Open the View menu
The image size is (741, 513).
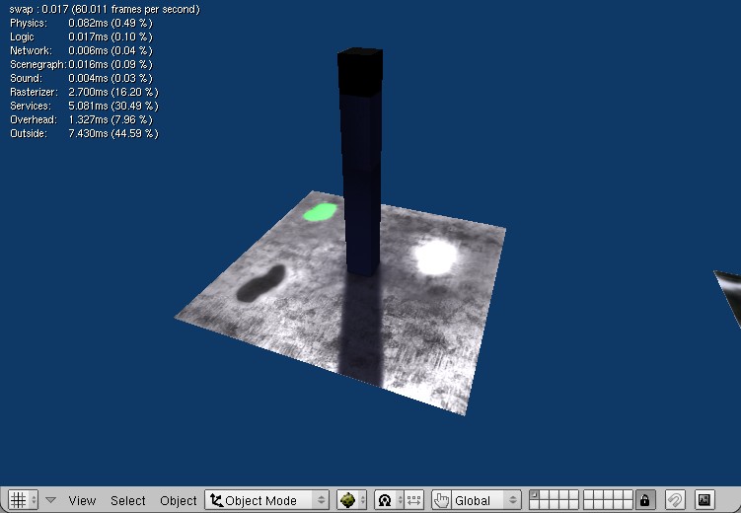82,500
